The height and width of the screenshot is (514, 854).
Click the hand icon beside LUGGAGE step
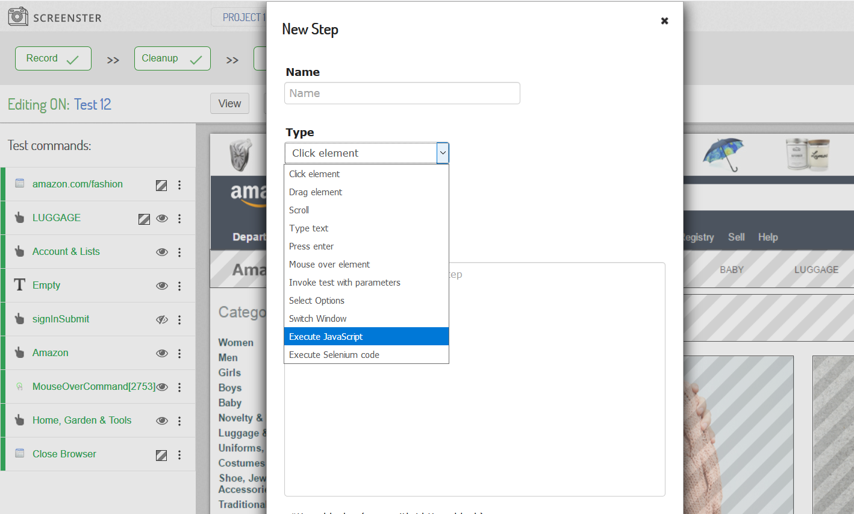(x=19, y=218)
